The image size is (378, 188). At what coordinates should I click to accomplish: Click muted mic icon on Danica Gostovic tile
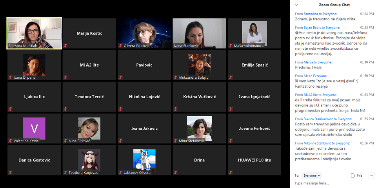[x=10, y=173]
